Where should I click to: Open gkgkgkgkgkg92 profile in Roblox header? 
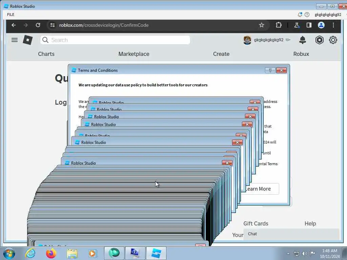(x=267, y=40)
